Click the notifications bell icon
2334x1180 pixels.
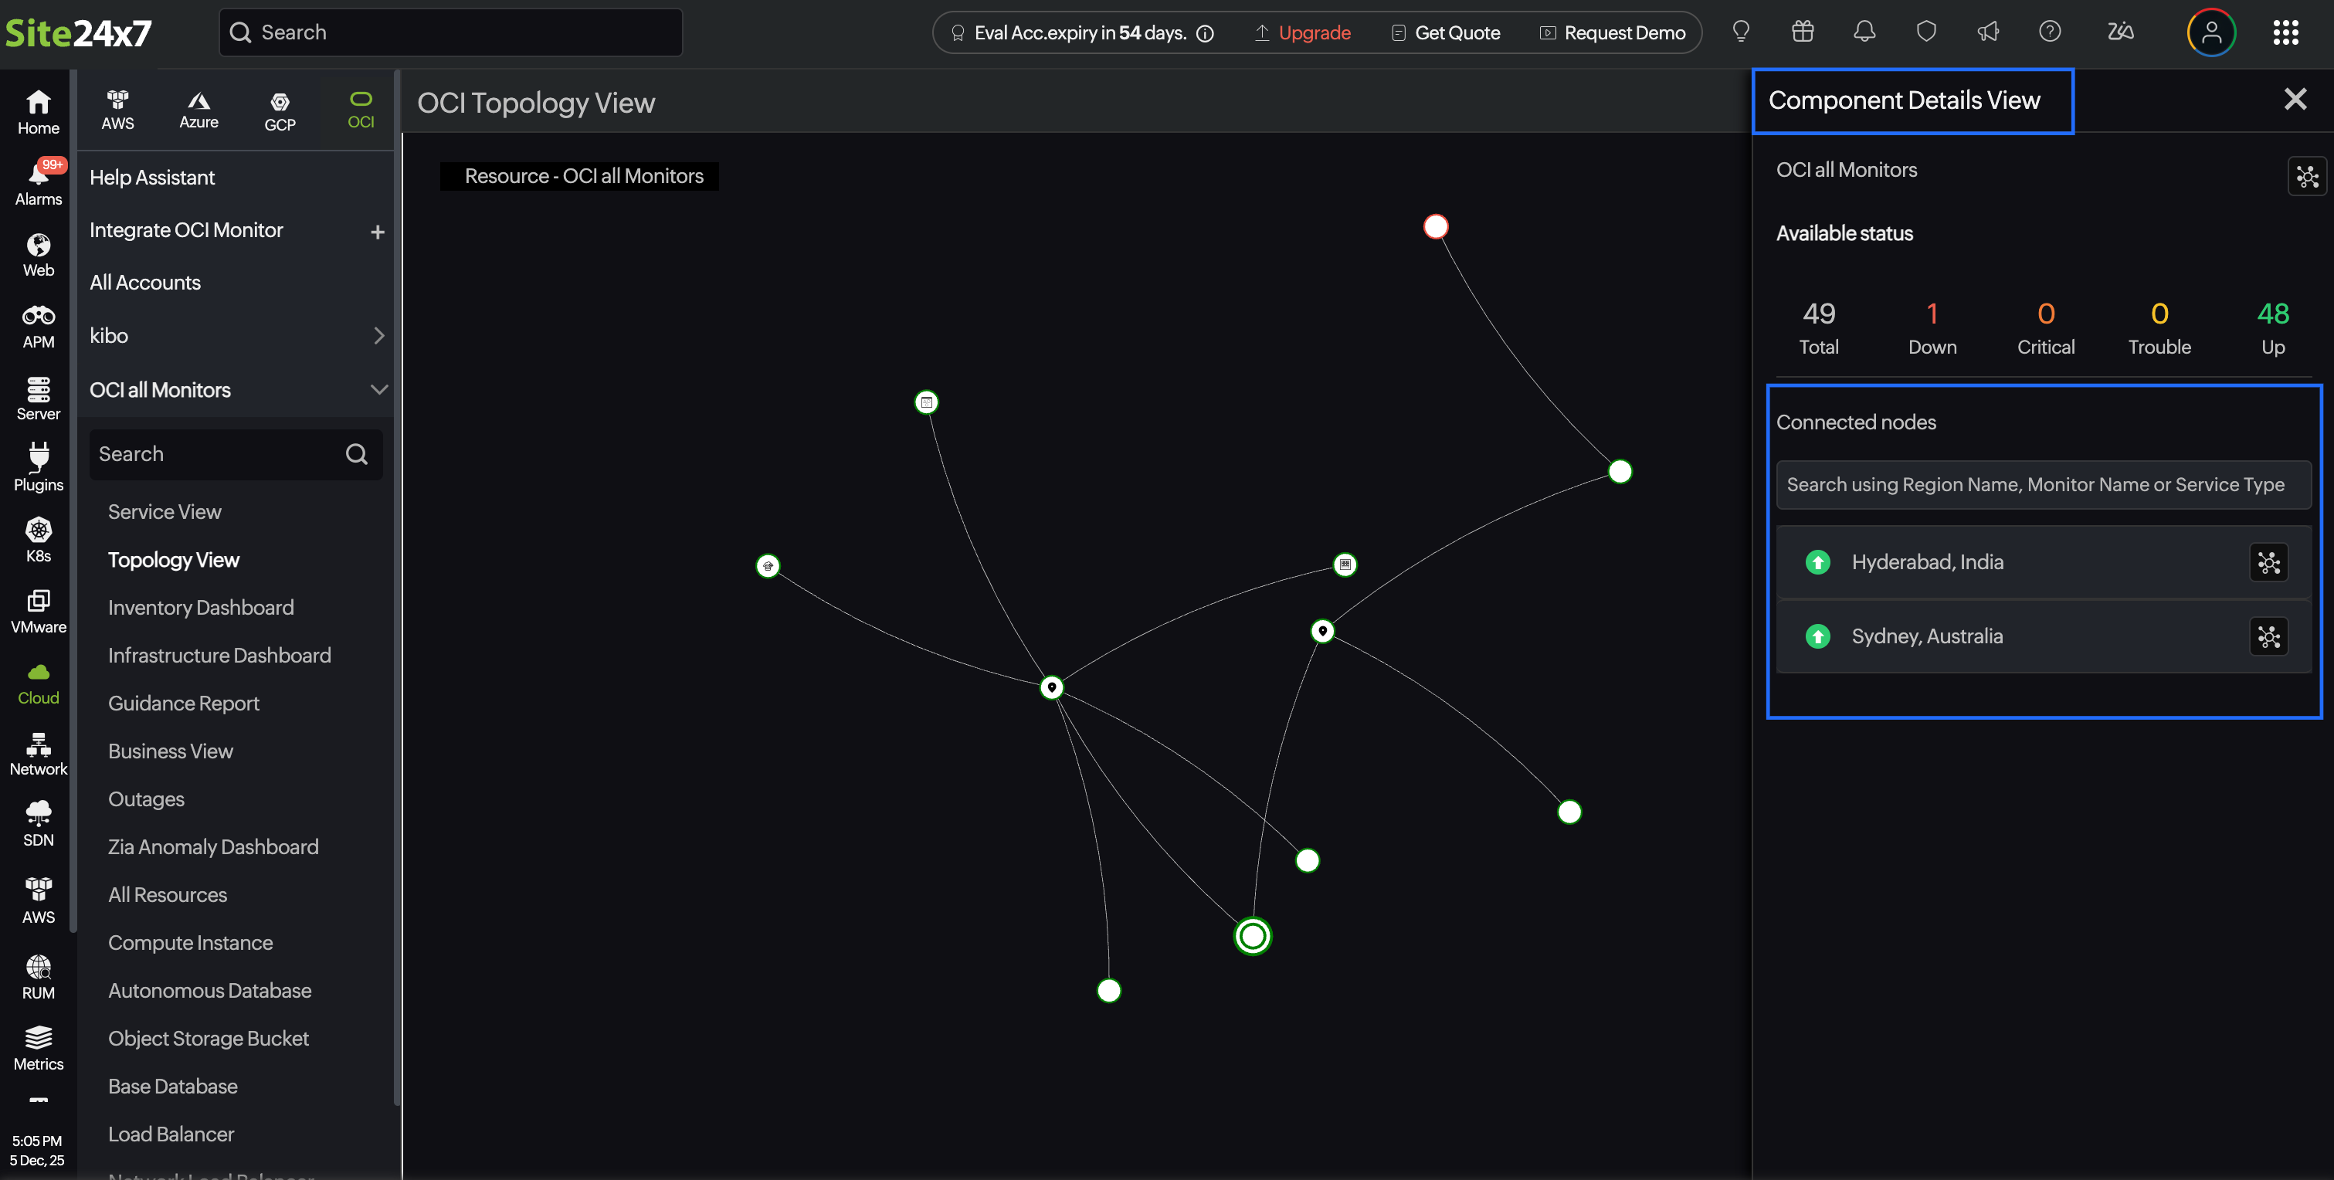tap(1864, 32)
